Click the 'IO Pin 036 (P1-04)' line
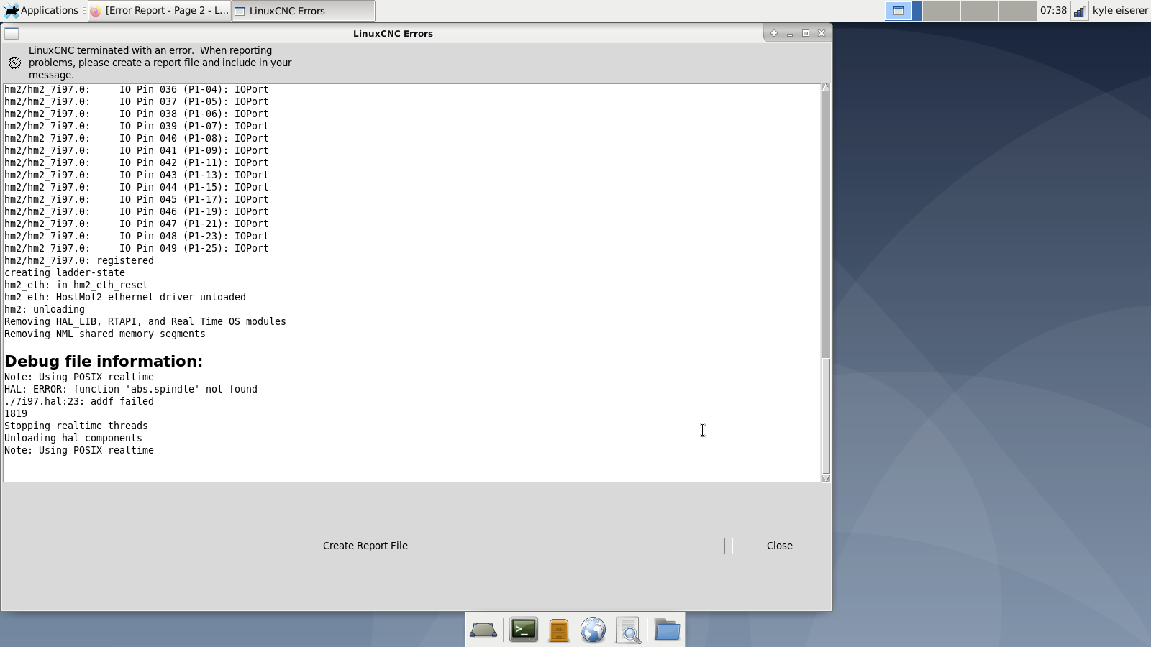The height and width of the screenshot is (647, 1151). point(137,89)
